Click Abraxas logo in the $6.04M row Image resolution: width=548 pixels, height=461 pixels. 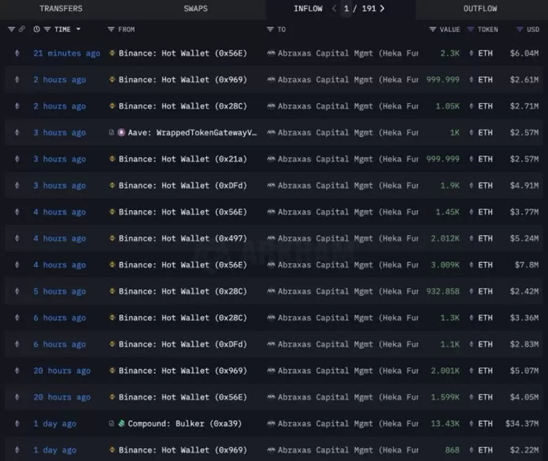tap(271, 53)
